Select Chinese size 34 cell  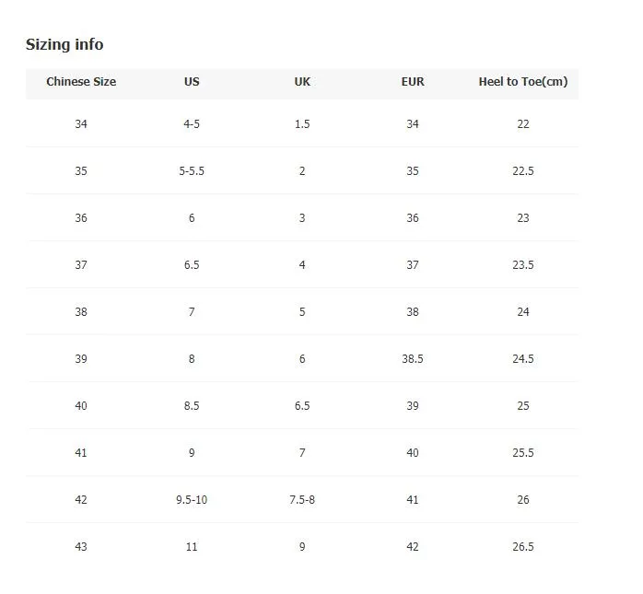[x=81, y=123]
